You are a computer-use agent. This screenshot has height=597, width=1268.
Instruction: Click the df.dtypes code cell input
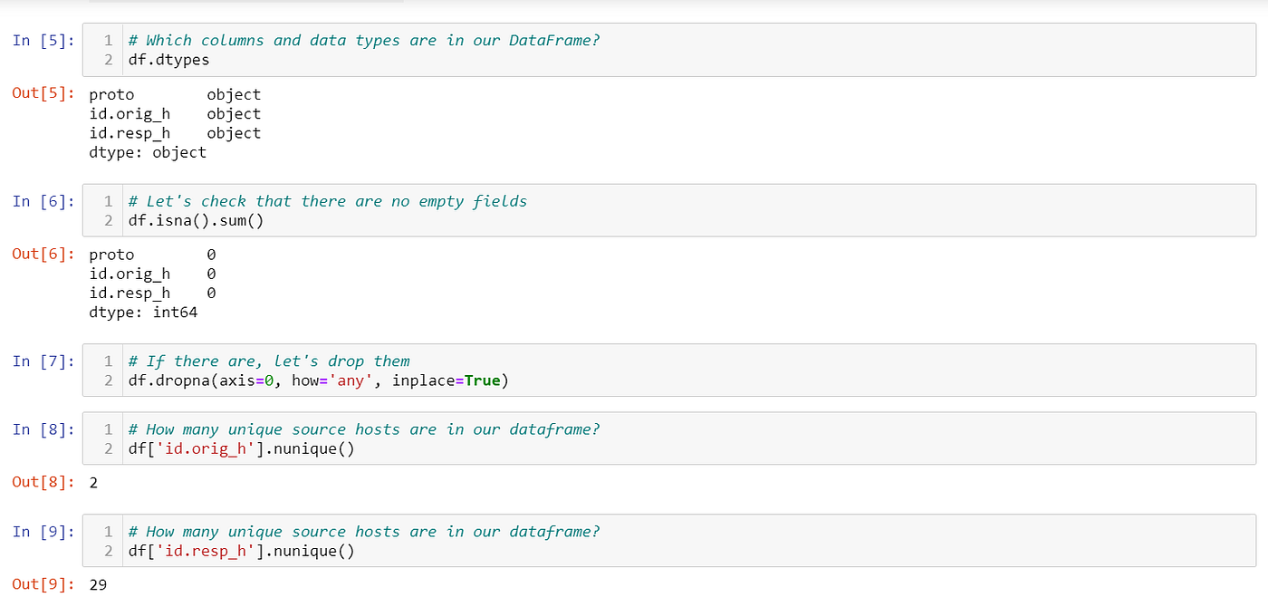pos(668,50)
